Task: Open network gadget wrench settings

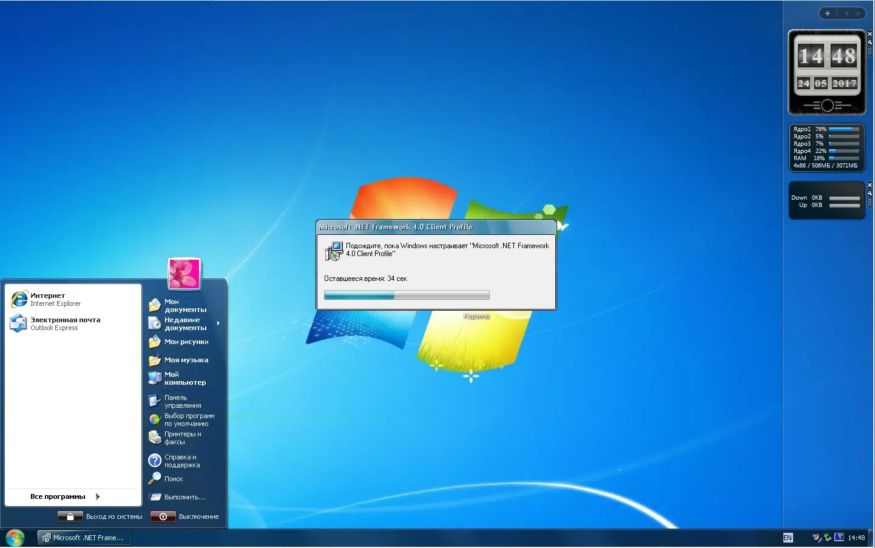Action: pyautogui.click(x=870, y=194)
